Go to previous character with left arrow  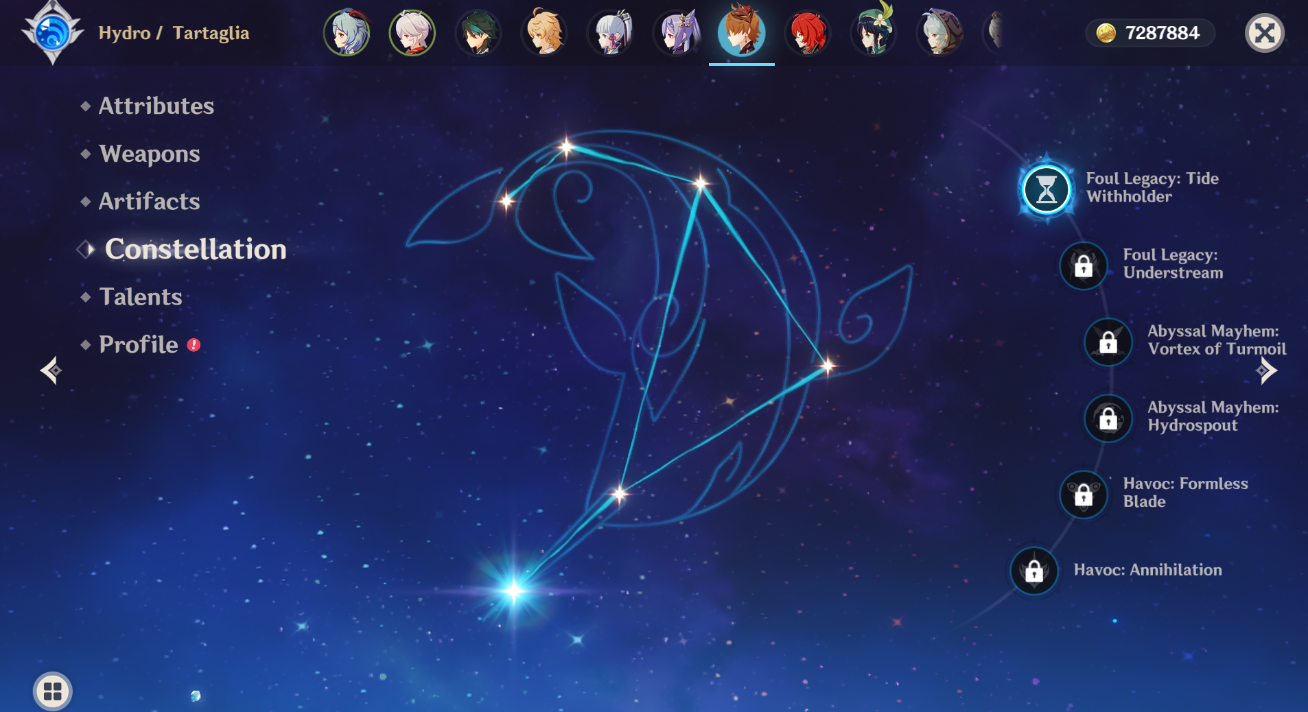[51, 370]
